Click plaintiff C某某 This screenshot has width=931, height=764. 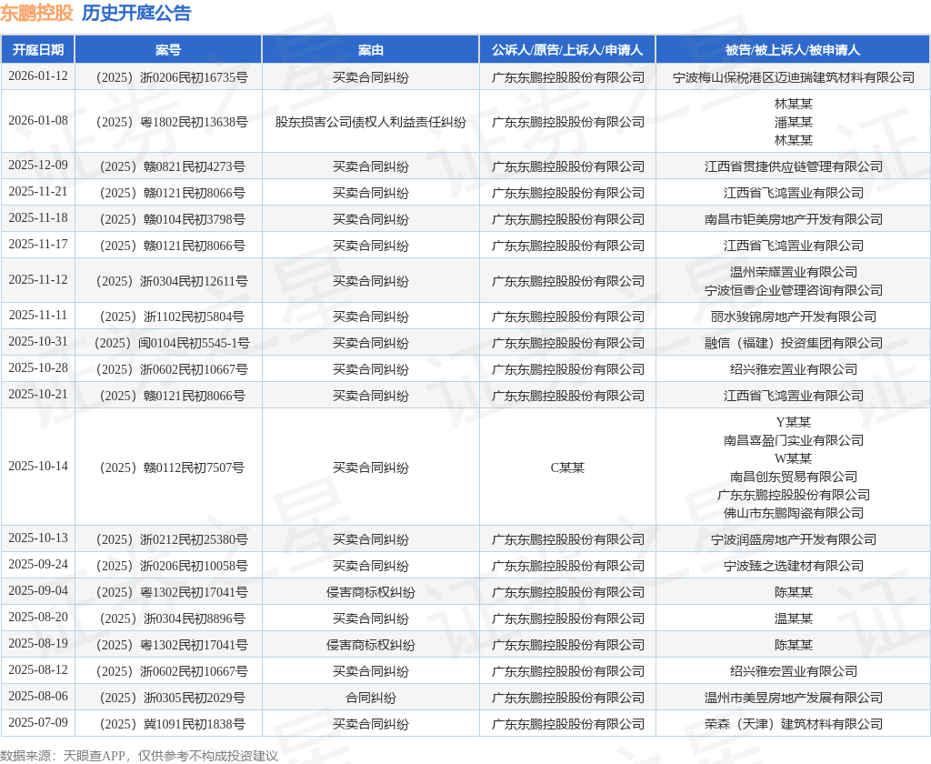pos(567,468)
